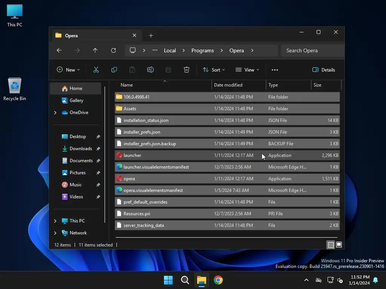Click the Copy icon in toolbar
Viewport: 386px width, 289px height.
point(114,70)
